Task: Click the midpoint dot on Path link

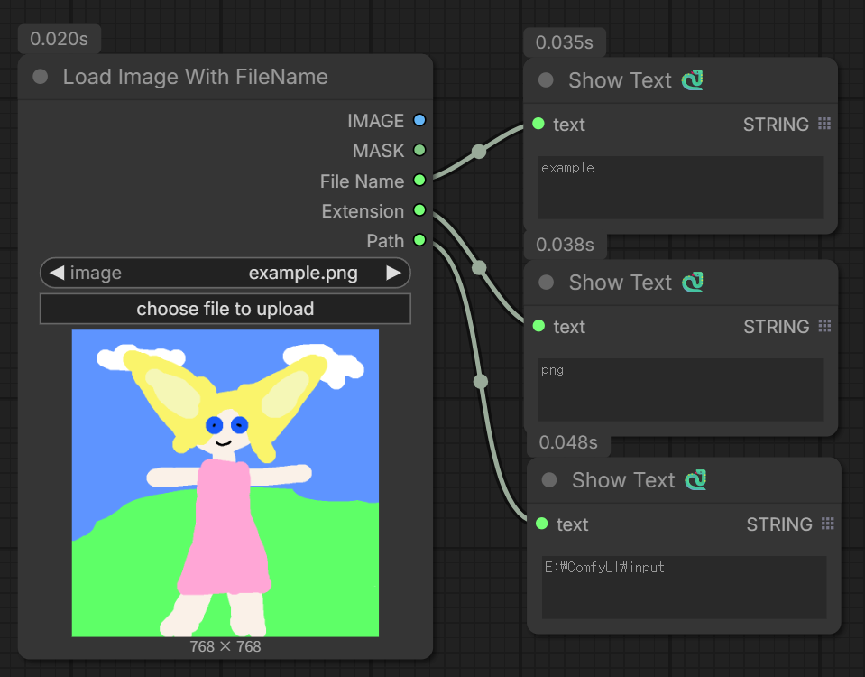Action: [481, 382]
